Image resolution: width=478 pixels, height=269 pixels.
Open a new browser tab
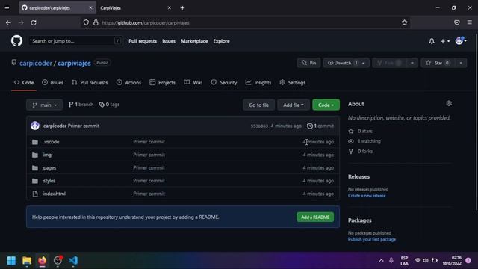(182, 8)
